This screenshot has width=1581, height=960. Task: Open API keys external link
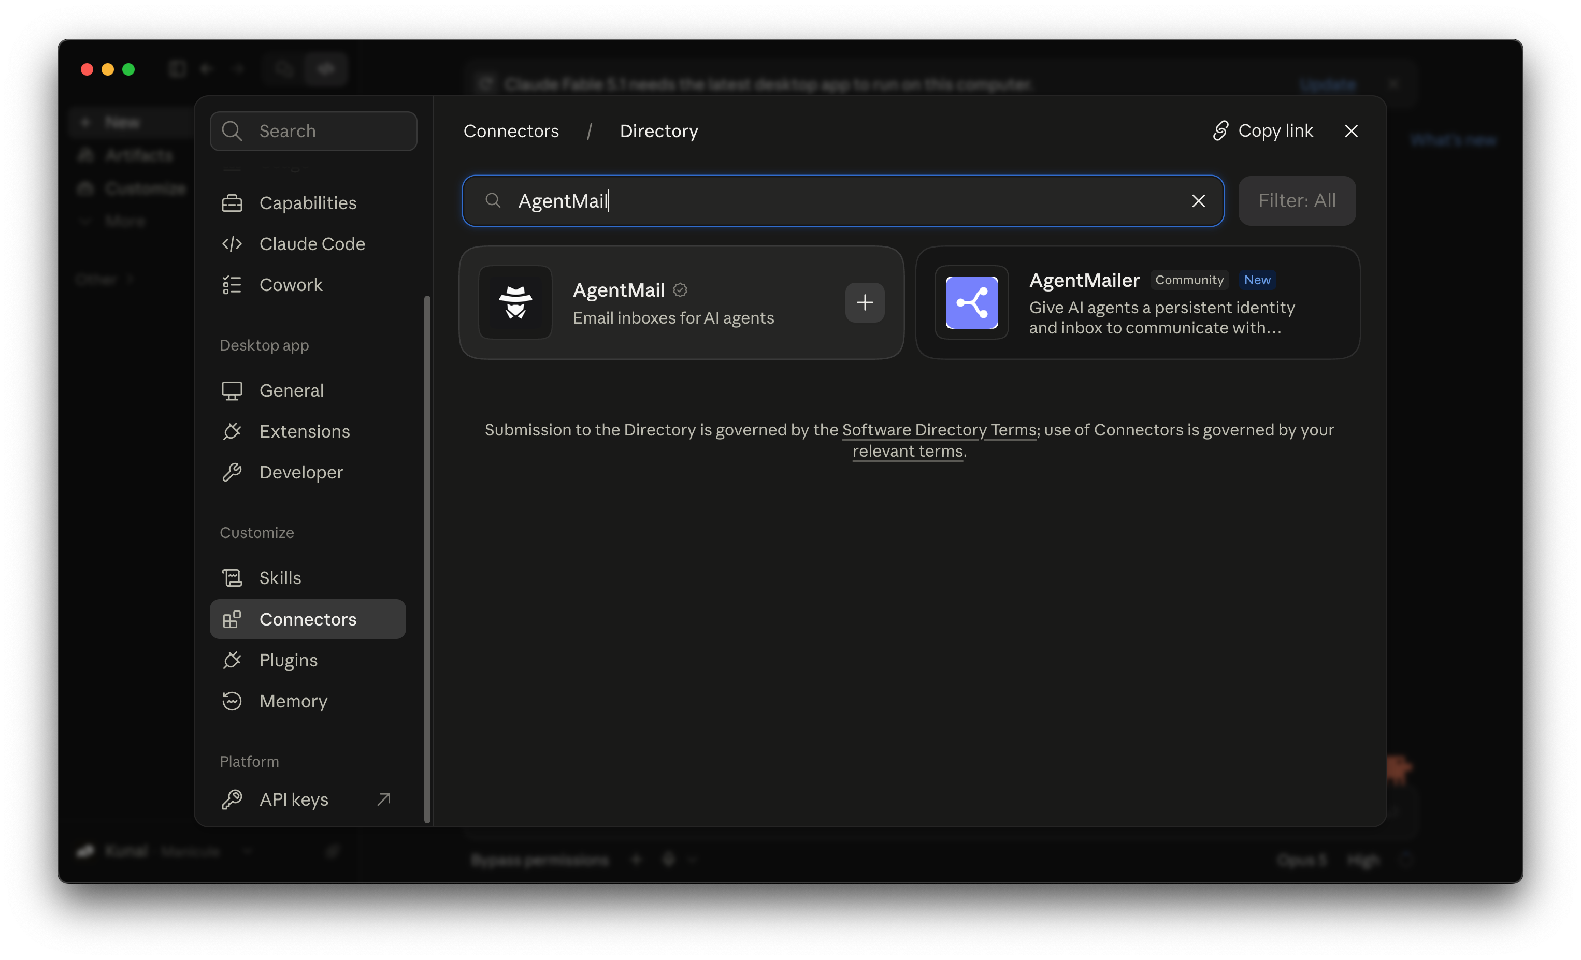point(308,799)
